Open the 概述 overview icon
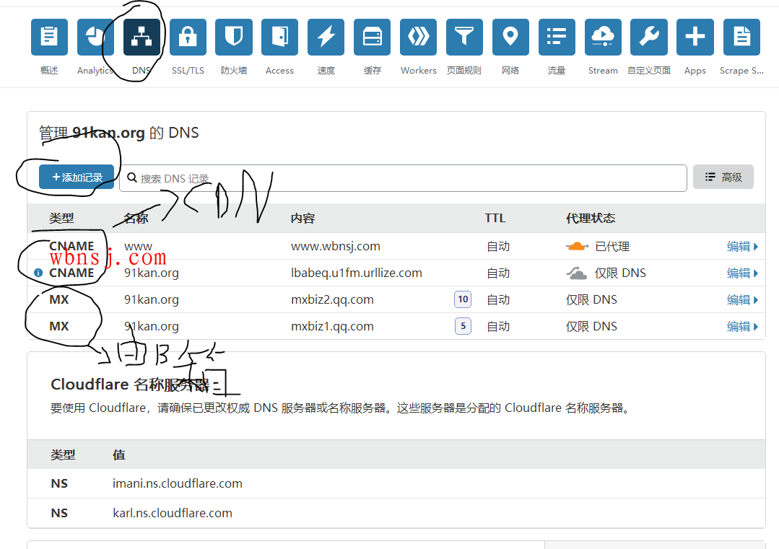Viewport: 779px width, 549px height. (x=49, y=38)
